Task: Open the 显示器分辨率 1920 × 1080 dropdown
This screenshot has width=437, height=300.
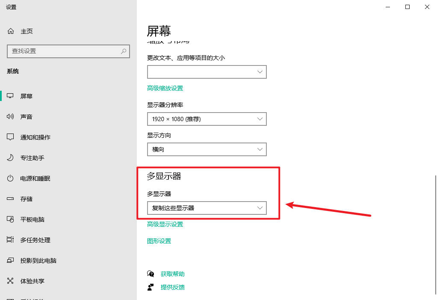Action: click(207, 119)
